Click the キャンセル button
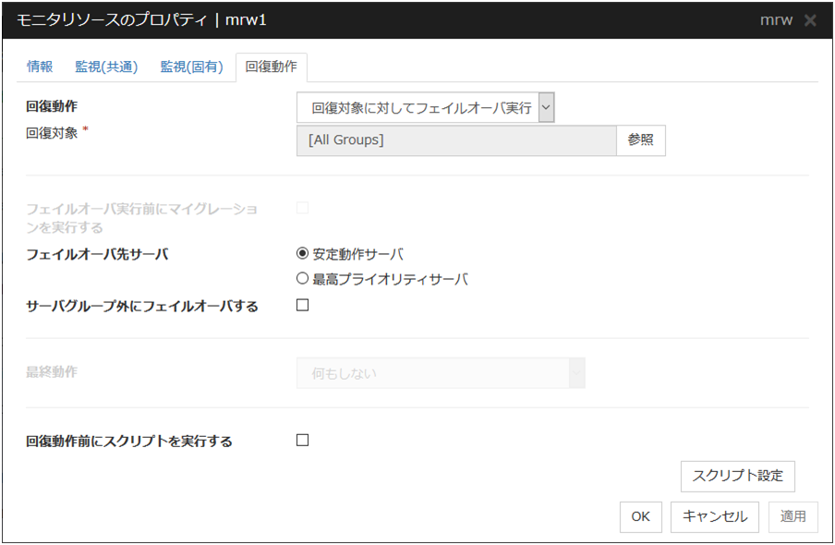The width and height of the screenshot is (835, 545). 715,516
